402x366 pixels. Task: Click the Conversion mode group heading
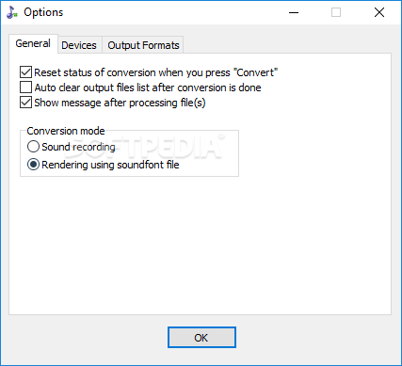[66, 131]
